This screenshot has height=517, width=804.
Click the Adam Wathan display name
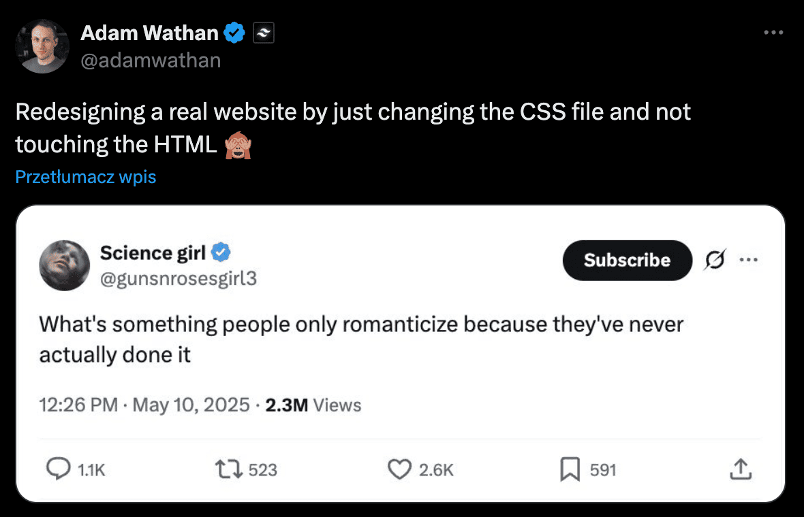(x=150, y=33)
